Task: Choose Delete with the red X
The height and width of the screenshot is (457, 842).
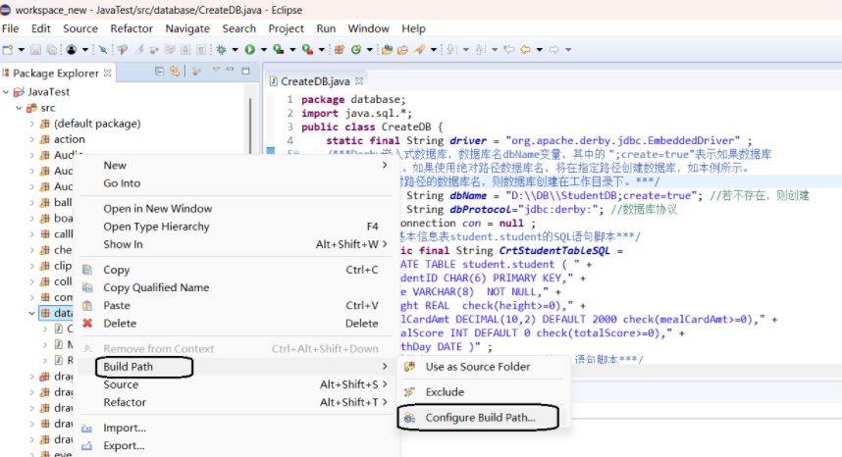Action: tap(235, 323)
